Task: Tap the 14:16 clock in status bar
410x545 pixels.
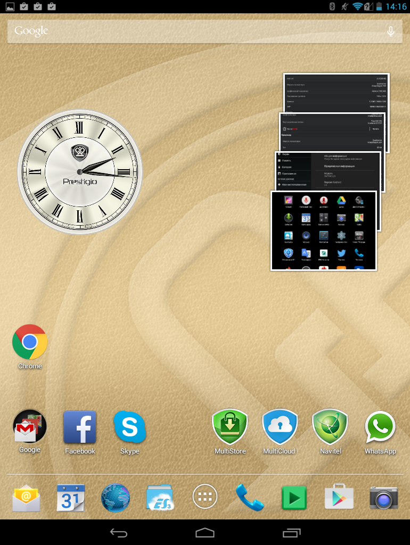Action: point(396,6)
